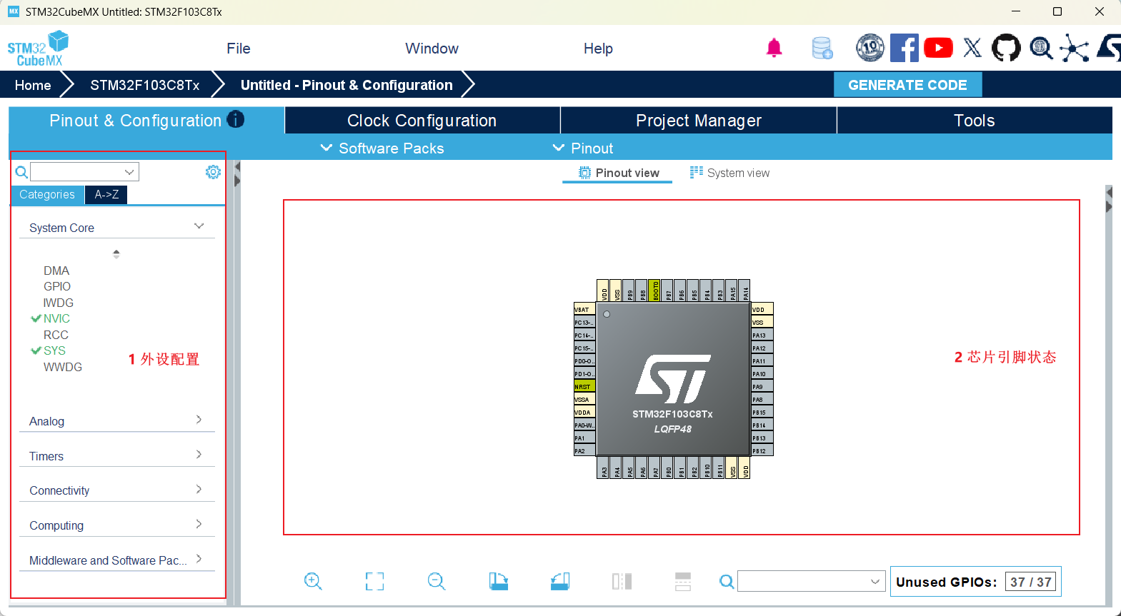Image resolution: width=1121 pixels, height=616 pixels.
Task: Open the Pinout dropdown menu
Action: pos(583,148)
